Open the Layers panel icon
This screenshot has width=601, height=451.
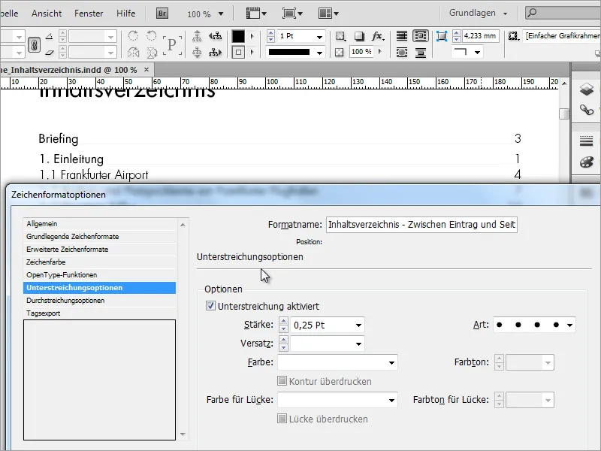click(x=586, y=89)
